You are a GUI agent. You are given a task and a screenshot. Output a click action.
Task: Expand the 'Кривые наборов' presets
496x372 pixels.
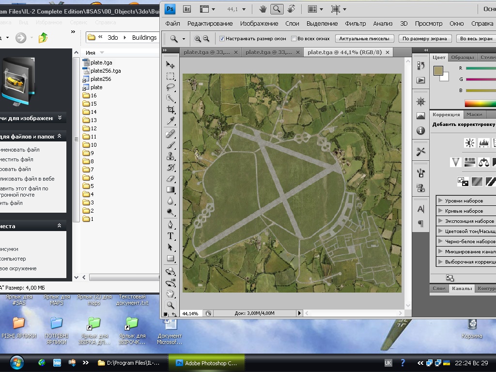440,211
